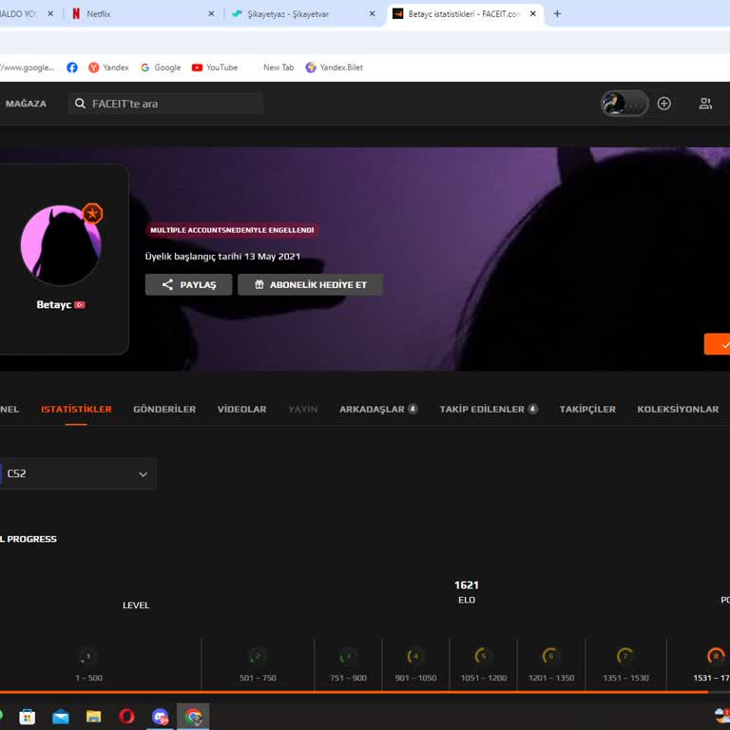This screenshot has width=730, height=730.
Task: Open the ARKADAŞLAR profile tab
Action: [x=378, y=410]
